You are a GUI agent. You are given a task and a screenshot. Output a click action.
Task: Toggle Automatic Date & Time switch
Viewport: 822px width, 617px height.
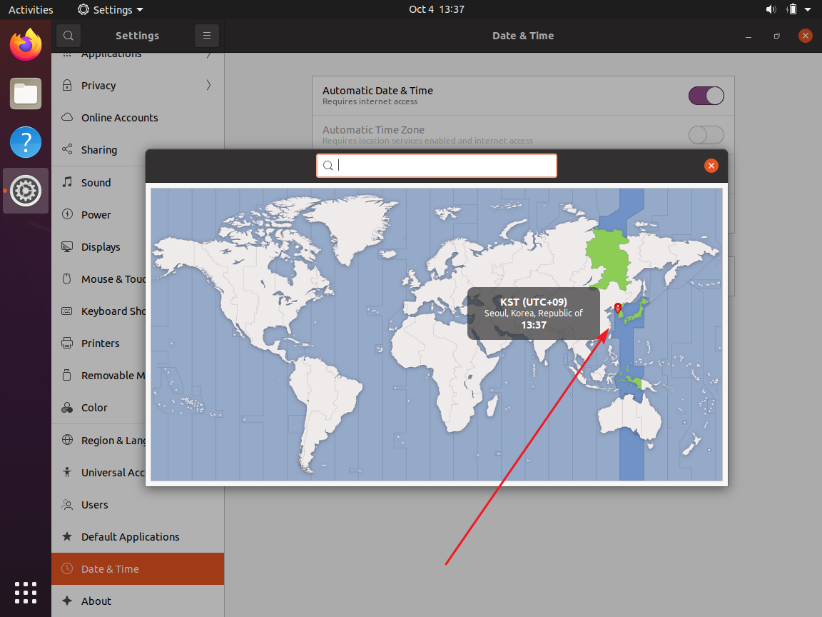706,96
